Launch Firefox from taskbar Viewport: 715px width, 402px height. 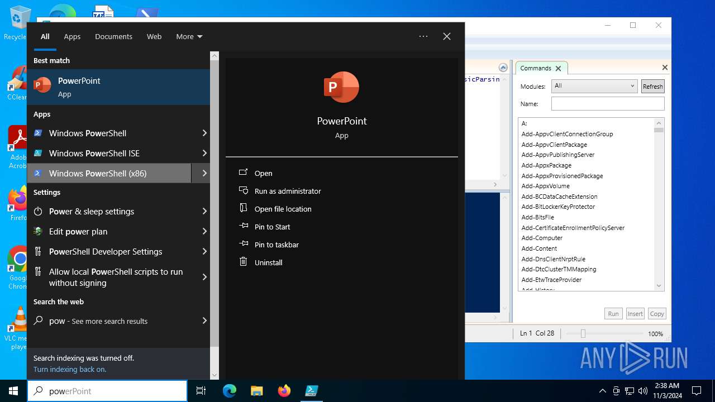coord(284,391)
